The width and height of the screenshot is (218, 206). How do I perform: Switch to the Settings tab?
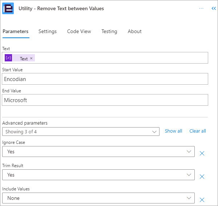(48, 31)
